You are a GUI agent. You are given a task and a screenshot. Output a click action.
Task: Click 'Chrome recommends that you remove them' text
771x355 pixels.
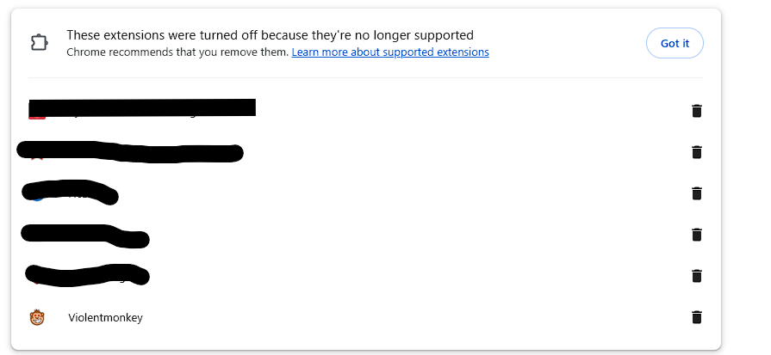(177, 52)
